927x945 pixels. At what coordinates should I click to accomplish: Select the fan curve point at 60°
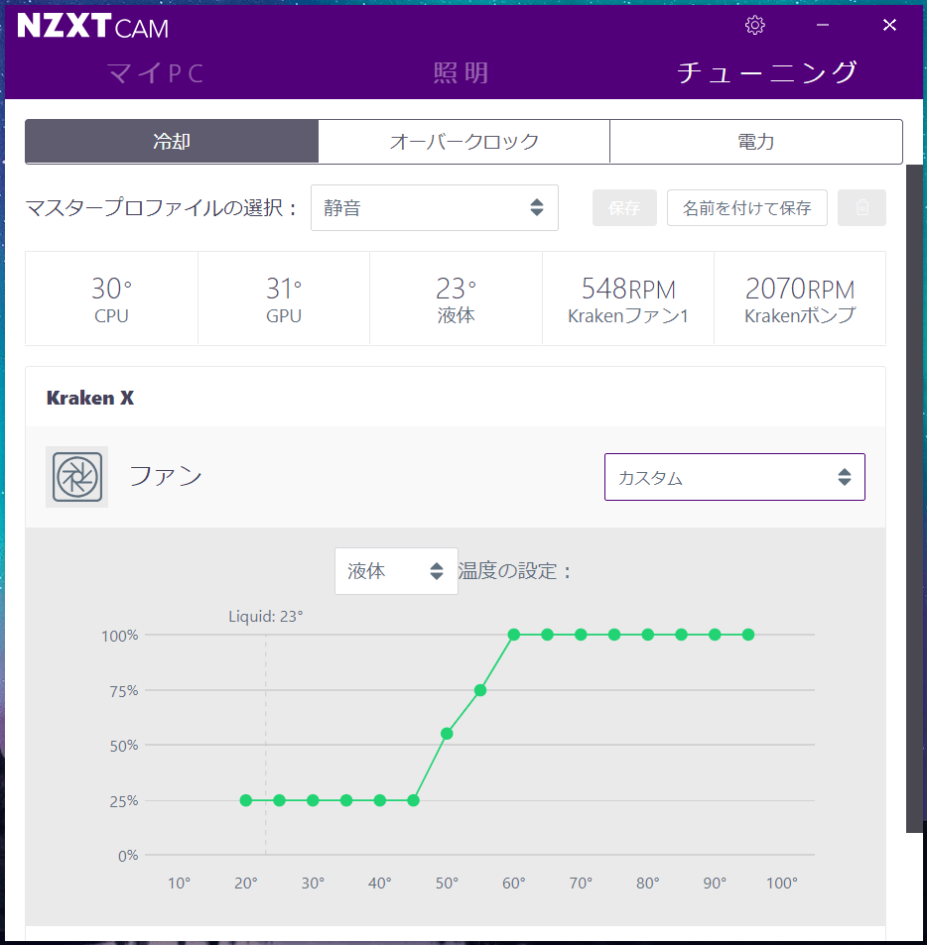pos(514,635)
